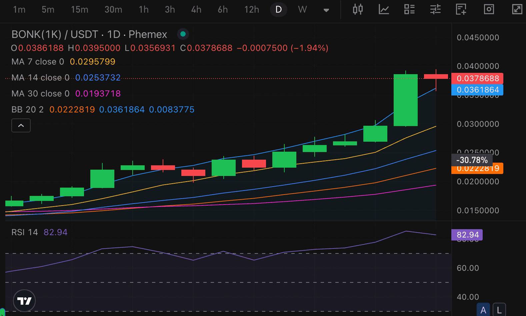This screenshot has height=316, width=526.
Task: Open the indicators line chart icon
Action: (x=384, y=9)
